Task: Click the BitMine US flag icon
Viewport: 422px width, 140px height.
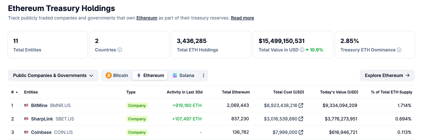Action: [x=26, y=106]
